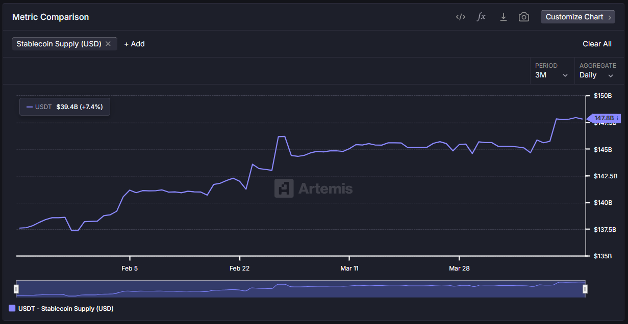
Task: Download chart data with the download icon
Action: tap(503, 17)
